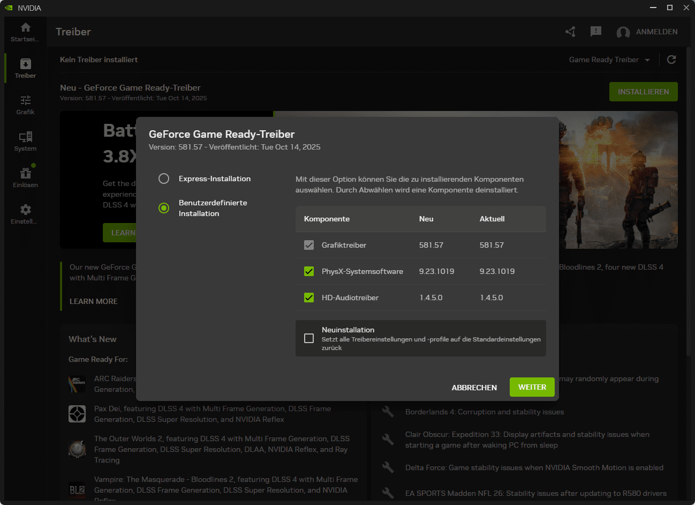Click the user avatar icon
This screenshot has height=505, width=695.
(623, 32)
